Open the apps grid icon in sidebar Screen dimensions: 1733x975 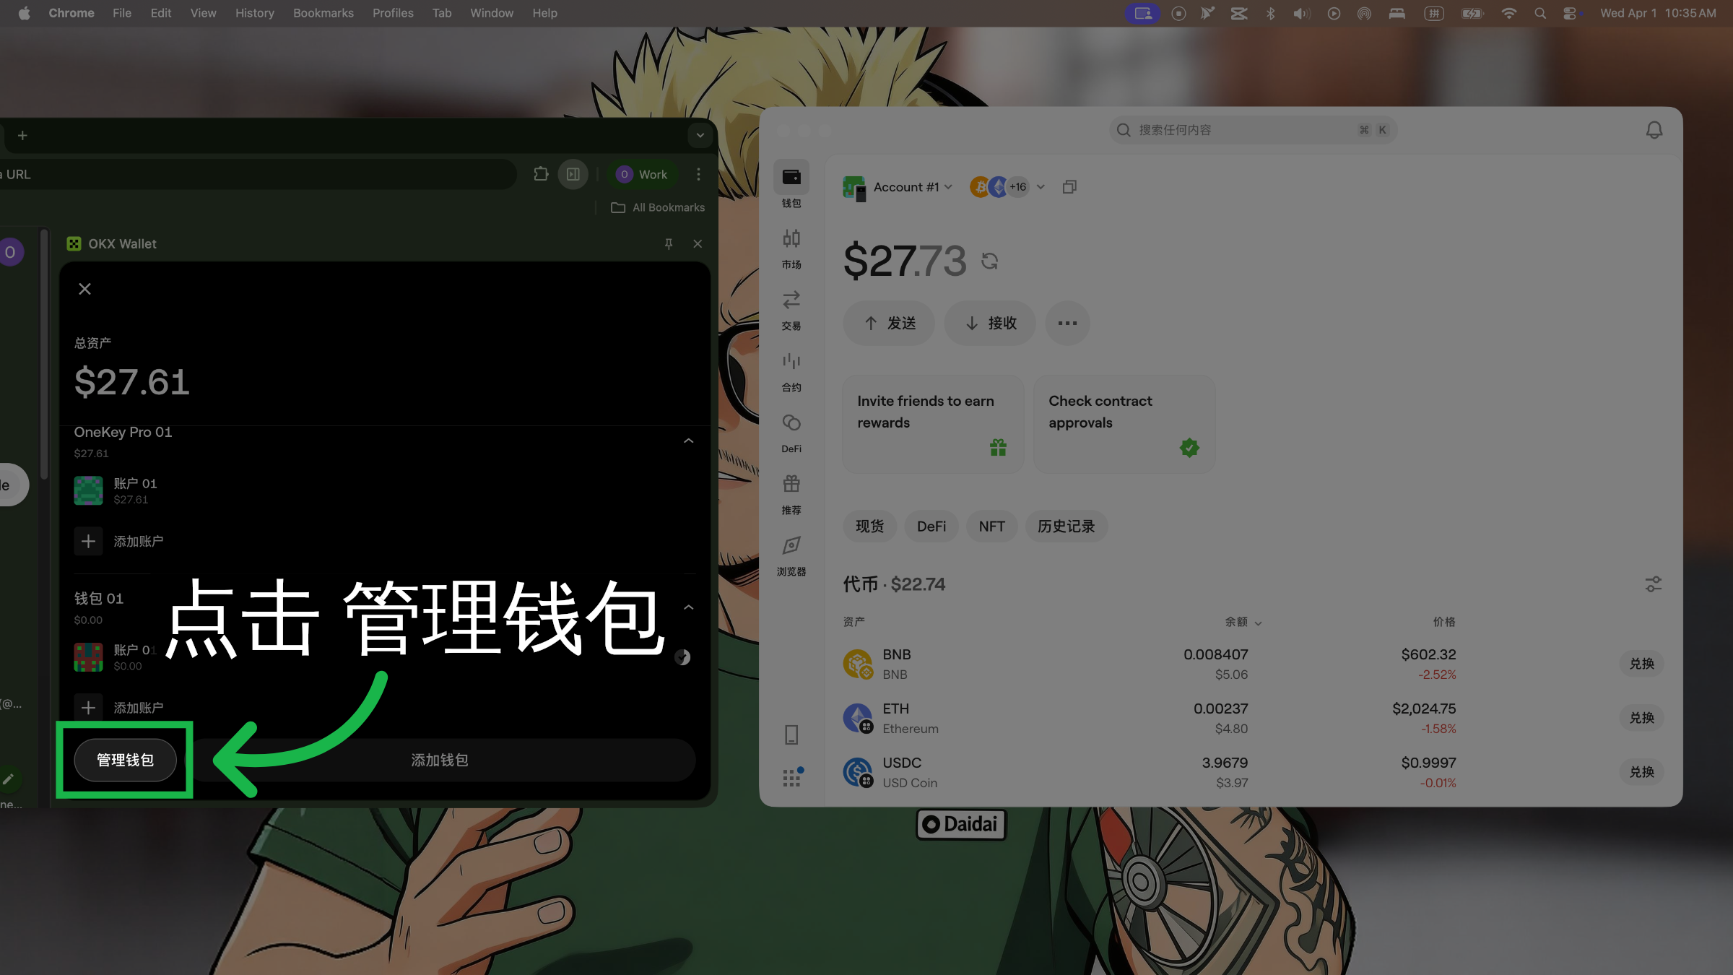[x=792, y=777]
